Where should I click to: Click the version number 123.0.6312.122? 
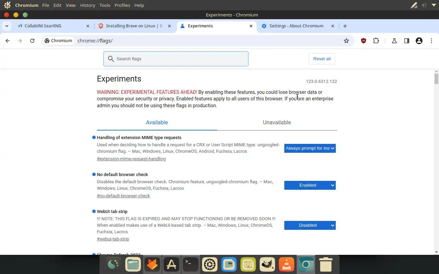click(x=321, y=82)
